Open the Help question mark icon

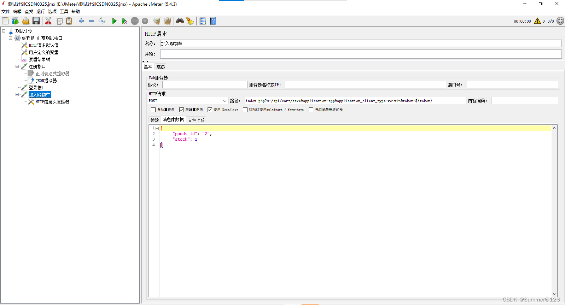click(x=213, y=21)
